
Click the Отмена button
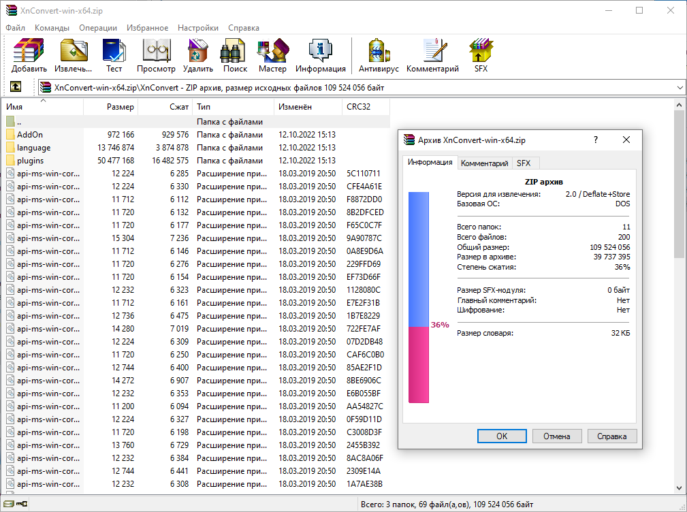pyautogui.click(x=556, y=436)
